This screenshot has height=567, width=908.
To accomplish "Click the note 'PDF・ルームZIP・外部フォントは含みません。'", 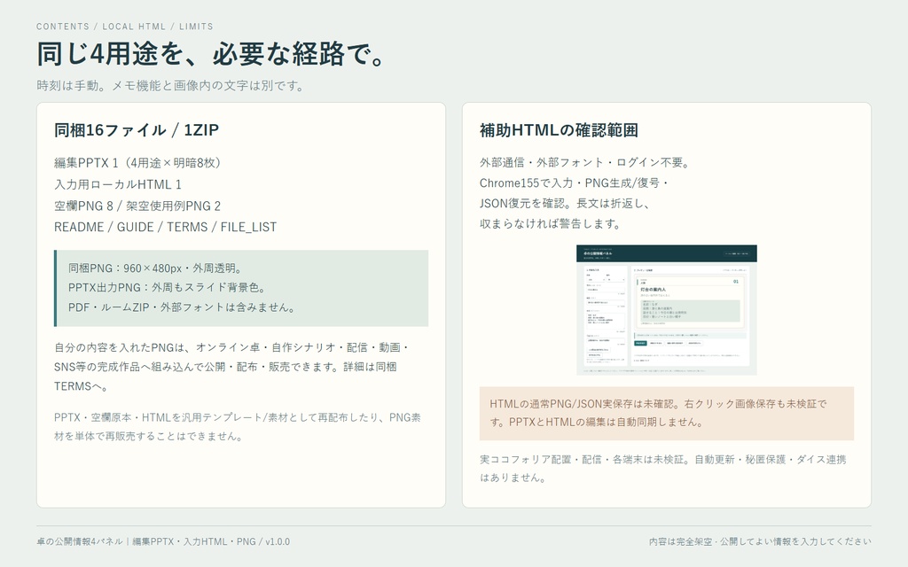I will click(x=182, y=307).
